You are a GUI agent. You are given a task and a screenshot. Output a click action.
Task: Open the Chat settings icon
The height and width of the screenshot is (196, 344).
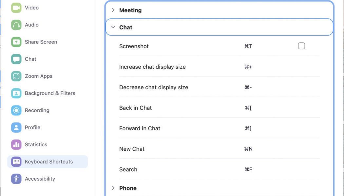click(x=16, y=59)
